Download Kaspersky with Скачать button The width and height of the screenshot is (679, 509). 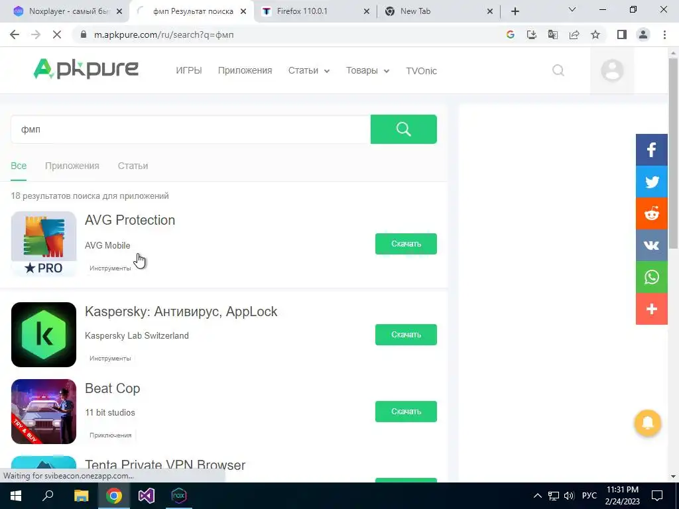[406, 335]
